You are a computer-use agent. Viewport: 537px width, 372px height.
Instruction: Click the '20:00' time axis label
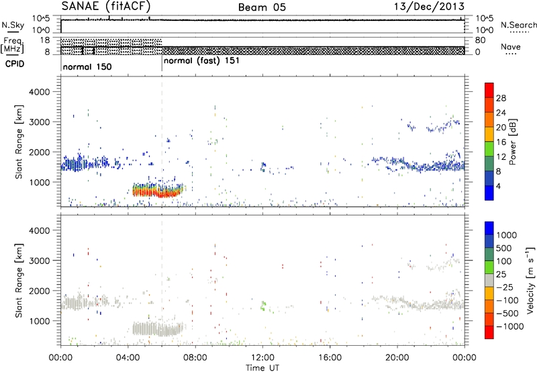pyautogui.click(x=397, y=358)
